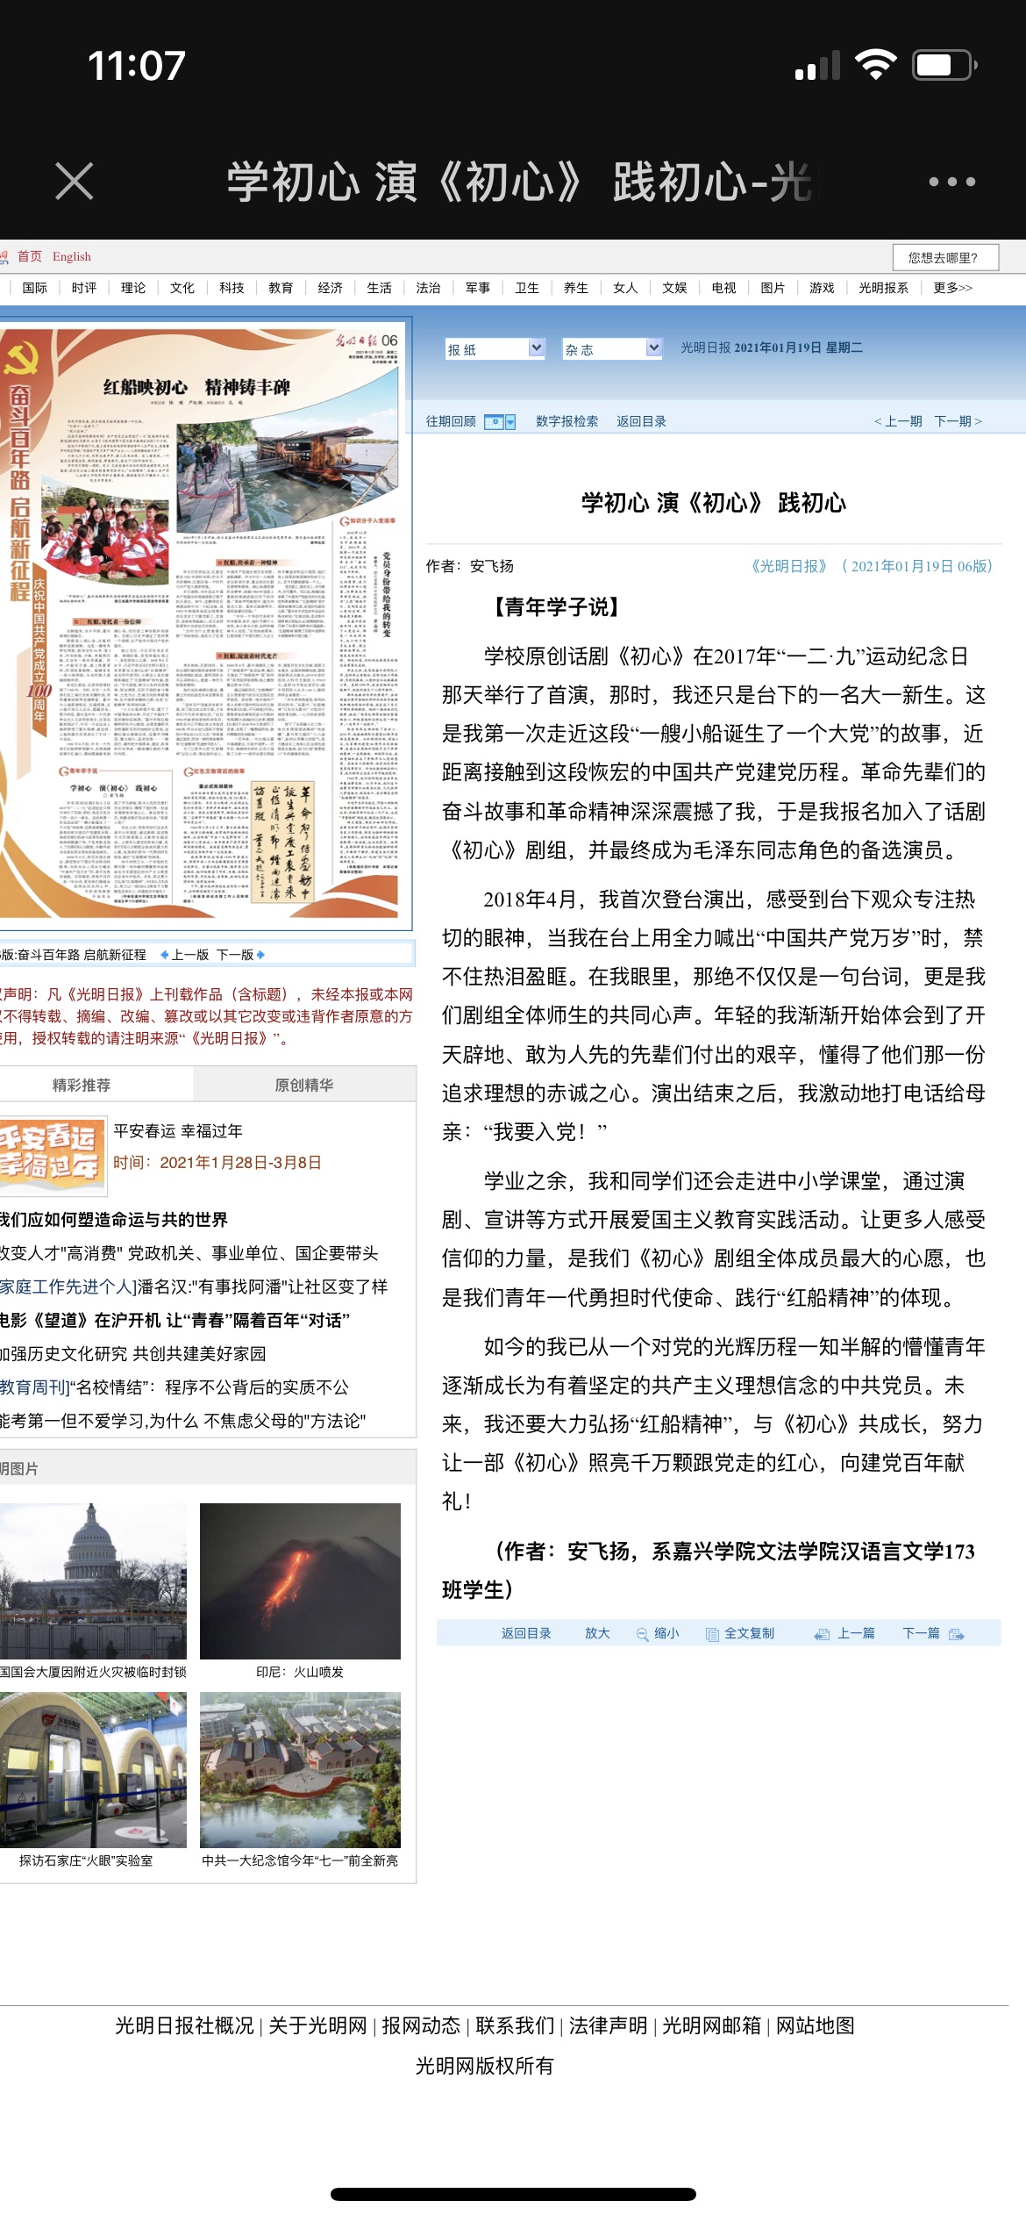Screen dimensions: 1026x2222
Task: Click the copy full text icon
Action: [x=712, y=1634]
